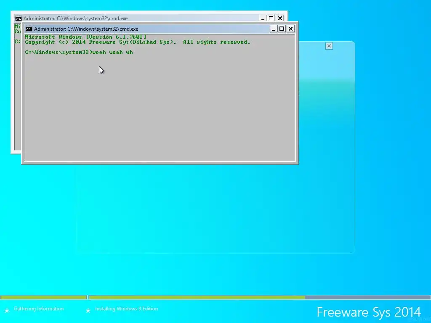Maximize the back cmd.exe window

coord(271,19)
